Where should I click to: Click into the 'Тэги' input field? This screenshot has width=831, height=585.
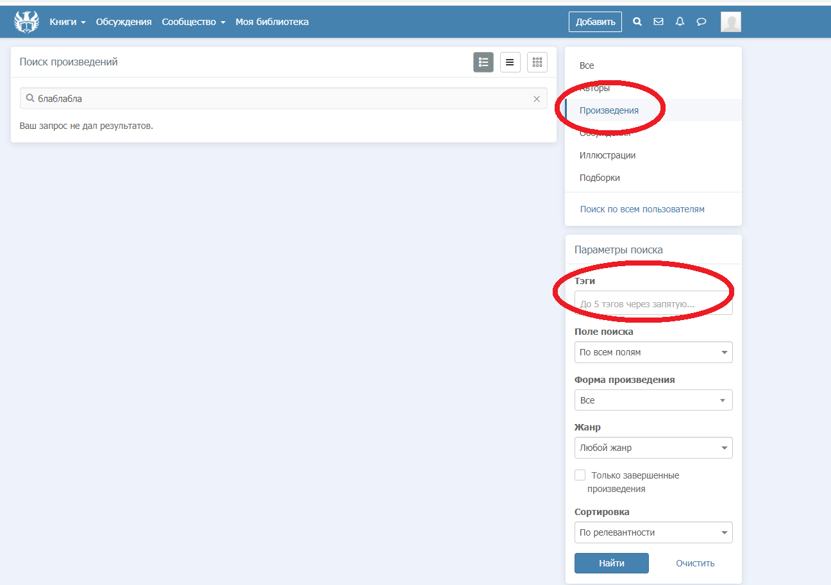pyautogui.click(x=653, y=304)
